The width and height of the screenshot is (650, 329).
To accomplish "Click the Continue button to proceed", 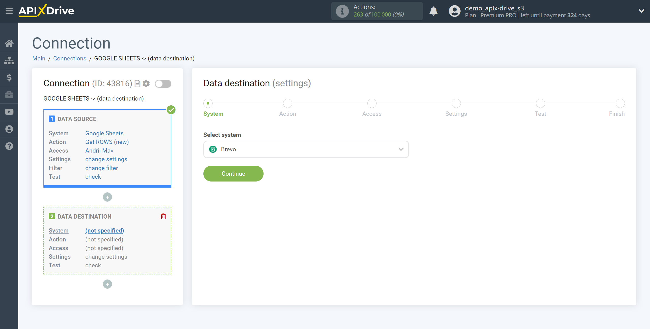I will (x=233, y=173).
